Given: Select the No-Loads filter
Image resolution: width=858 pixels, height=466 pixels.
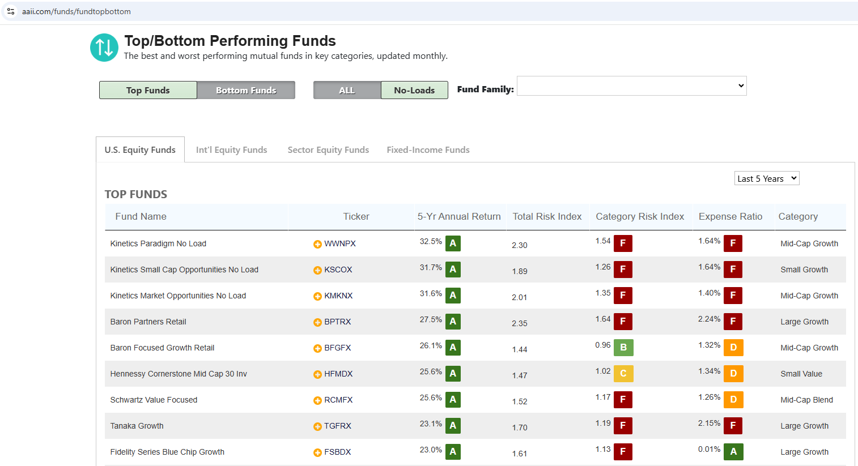Looking at the screenshot, I should click(414, 90).
